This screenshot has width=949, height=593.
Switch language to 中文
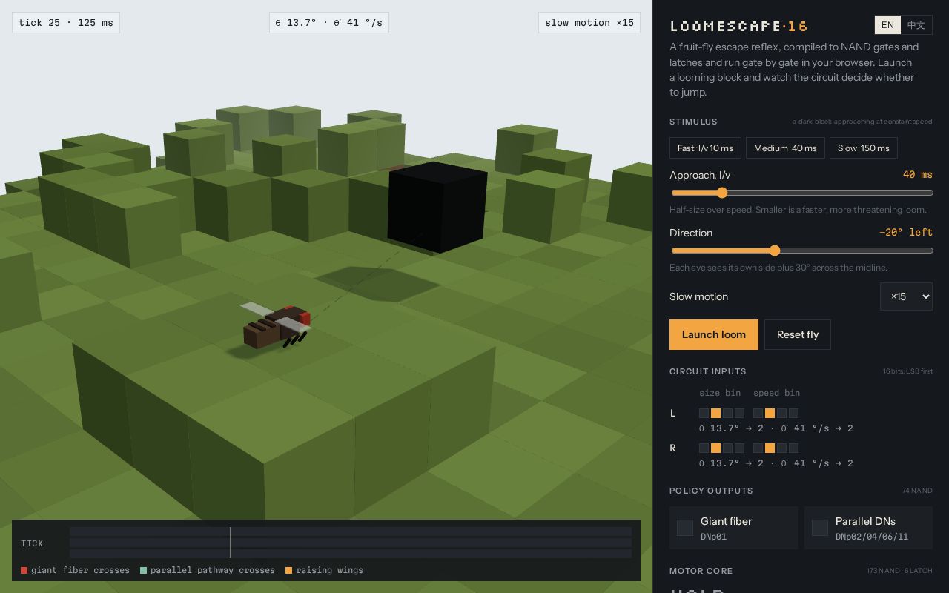[916, 24]
